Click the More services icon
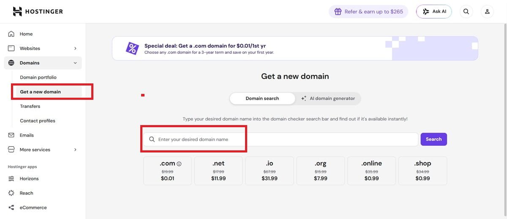This screenshot has height=219, width=507. coord(11,150)
